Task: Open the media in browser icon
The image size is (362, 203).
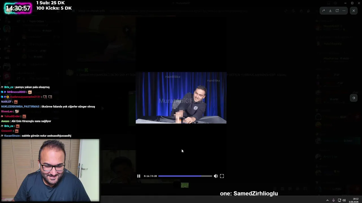Action: [337, 11]
